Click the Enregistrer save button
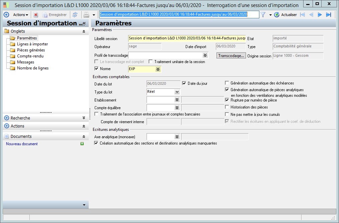Viewport: 339px width, 223px height. click(x=55, y=15)
